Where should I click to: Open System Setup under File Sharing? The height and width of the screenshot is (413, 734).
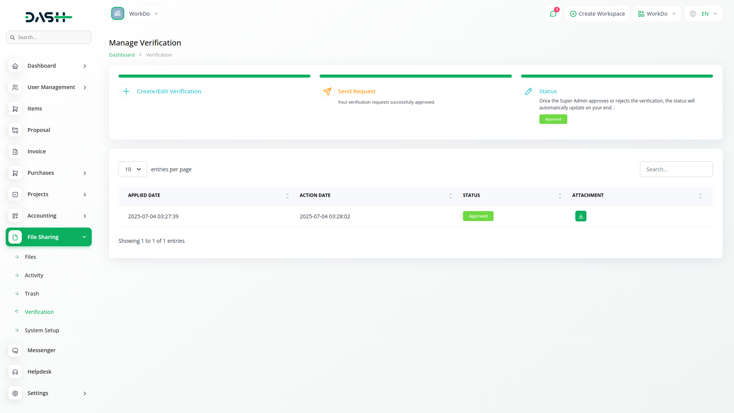coord(42,330)
